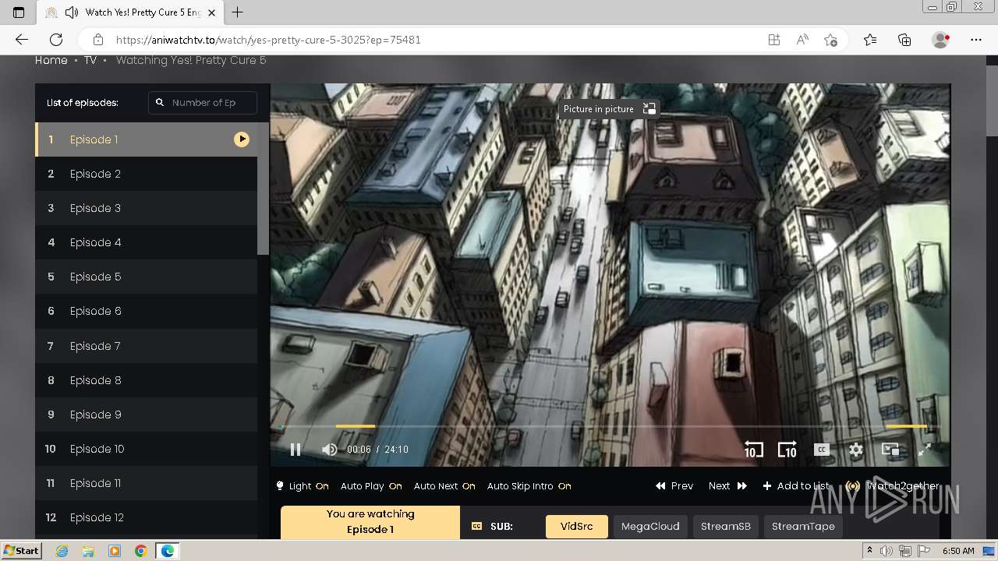Open Episode 4 from list
998x561 pixels.
[147, 242]
